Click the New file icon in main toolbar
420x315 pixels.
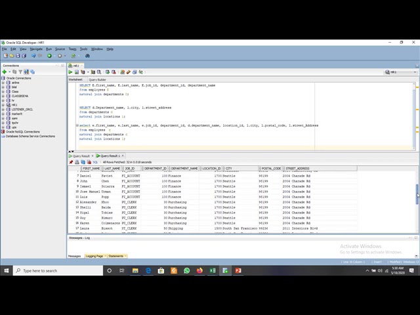click(x=6, y=56)
